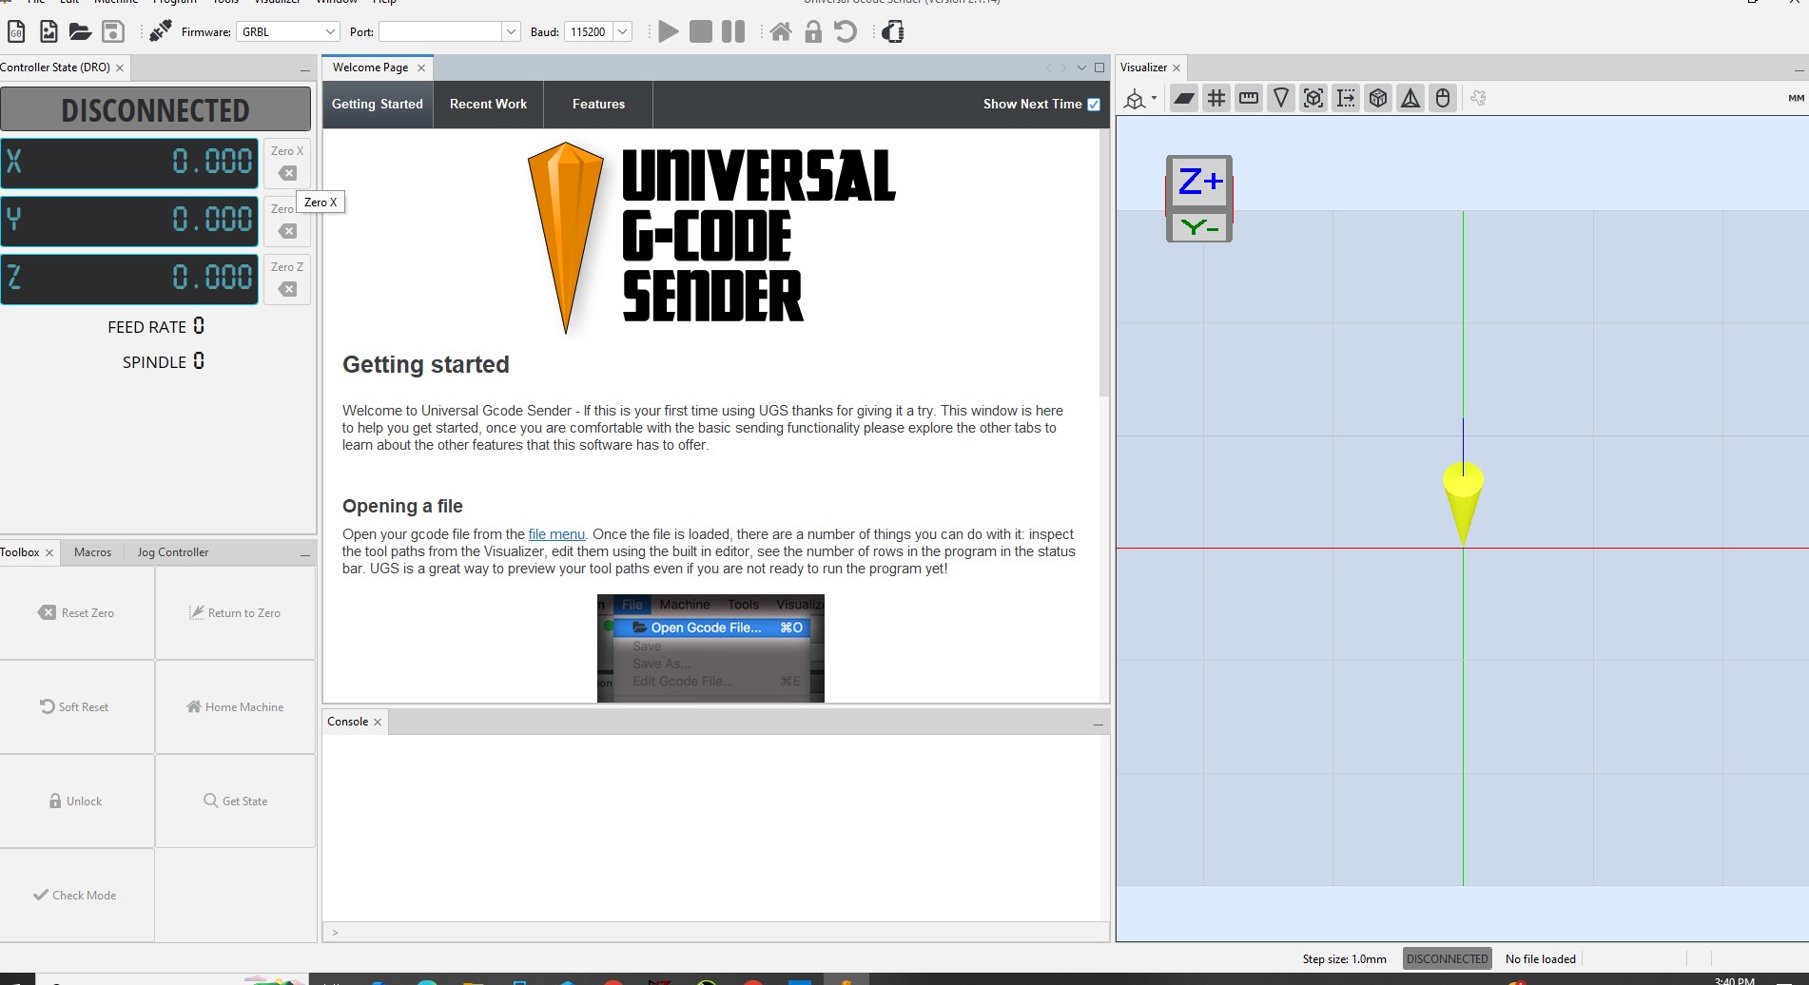1809x985 pixels.
Task: Click the MM units label in visualizer
Action: [1796, 98]
